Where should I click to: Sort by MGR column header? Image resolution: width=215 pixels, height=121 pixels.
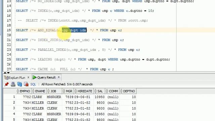(68, 91)
